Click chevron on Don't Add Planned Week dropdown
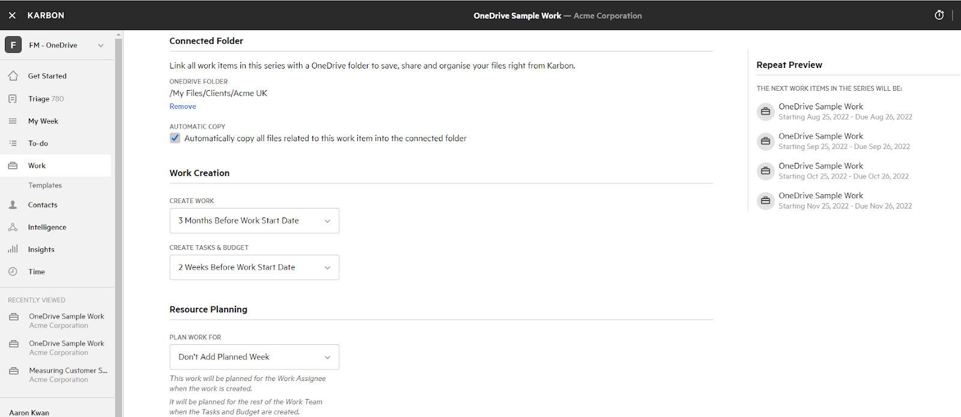The height and width of the screenshot is (417, 961). click(327, 358)
